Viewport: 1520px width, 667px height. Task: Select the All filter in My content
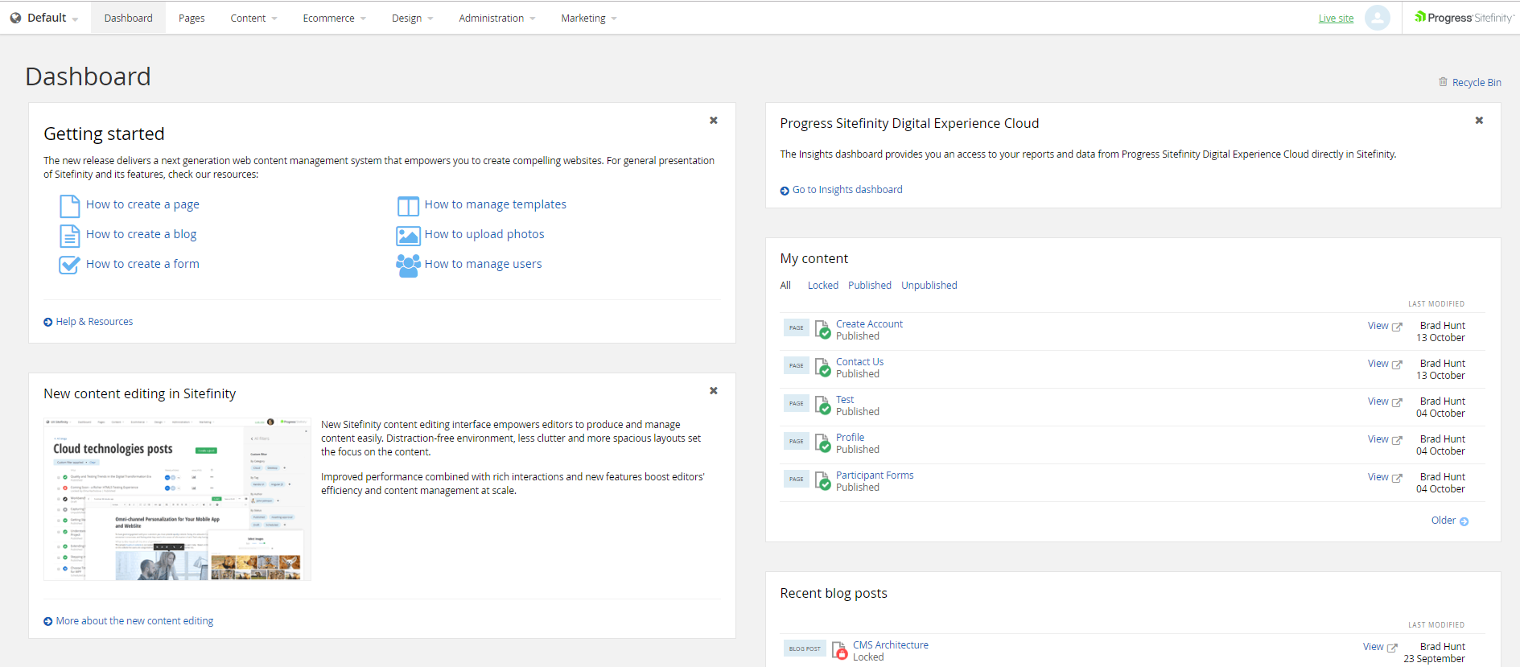785,285
